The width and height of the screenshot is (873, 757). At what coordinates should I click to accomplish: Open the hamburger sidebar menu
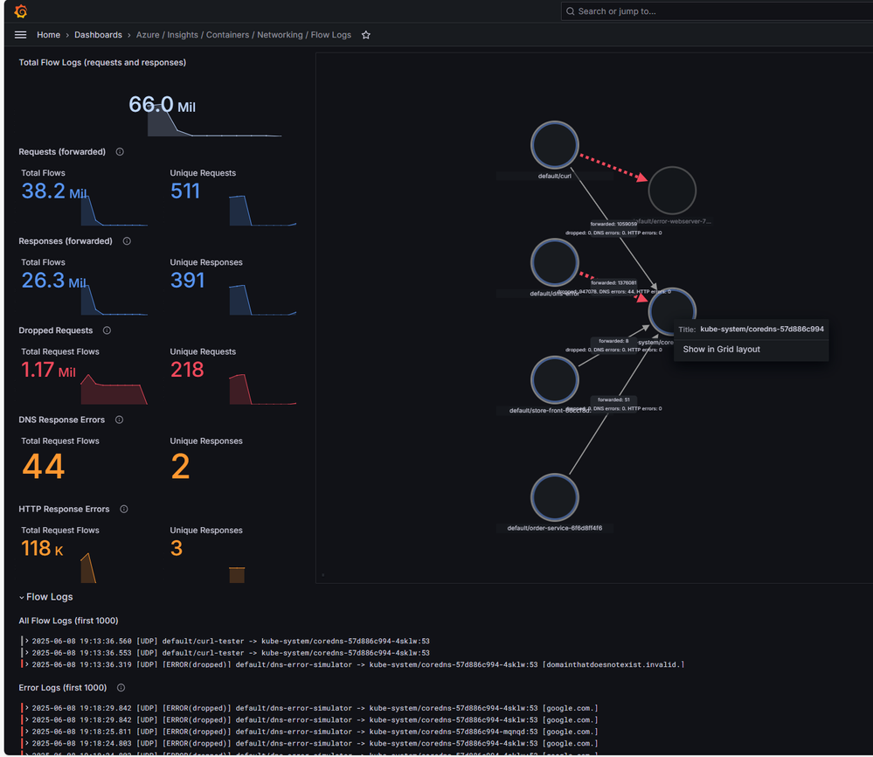point(21,35)
